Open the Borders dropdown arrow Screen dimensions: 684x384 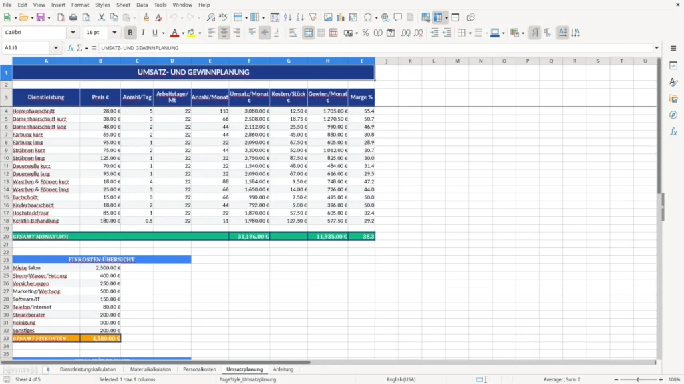[x=470, y=33]
